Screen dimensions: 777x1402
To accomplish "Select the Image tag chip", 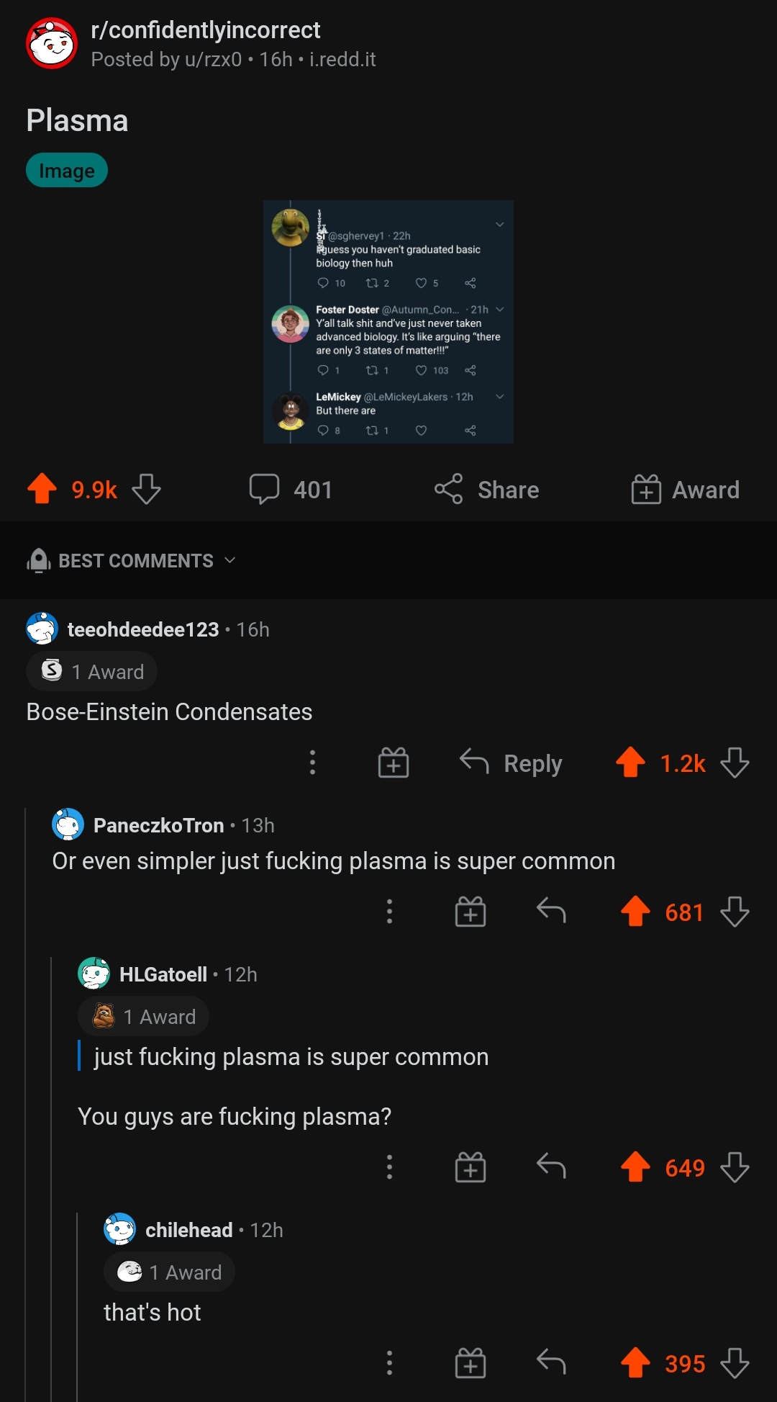I will pos(66,170).
